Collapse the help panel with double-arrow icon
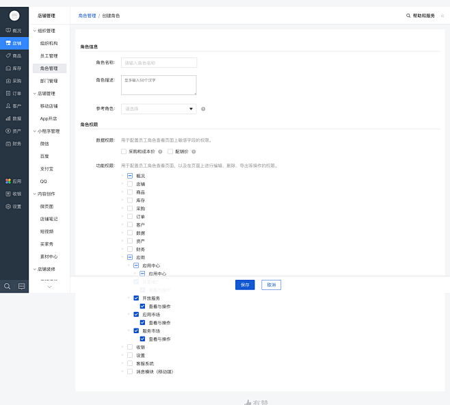Image resolution: width=450 pixels, height=405 pixels. tap(442, 16)
